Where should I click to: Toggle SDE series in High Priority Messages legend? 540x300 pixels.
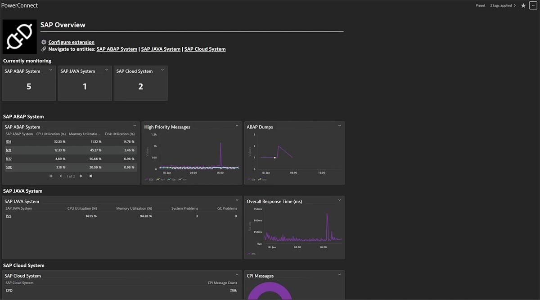coord(150,179)
